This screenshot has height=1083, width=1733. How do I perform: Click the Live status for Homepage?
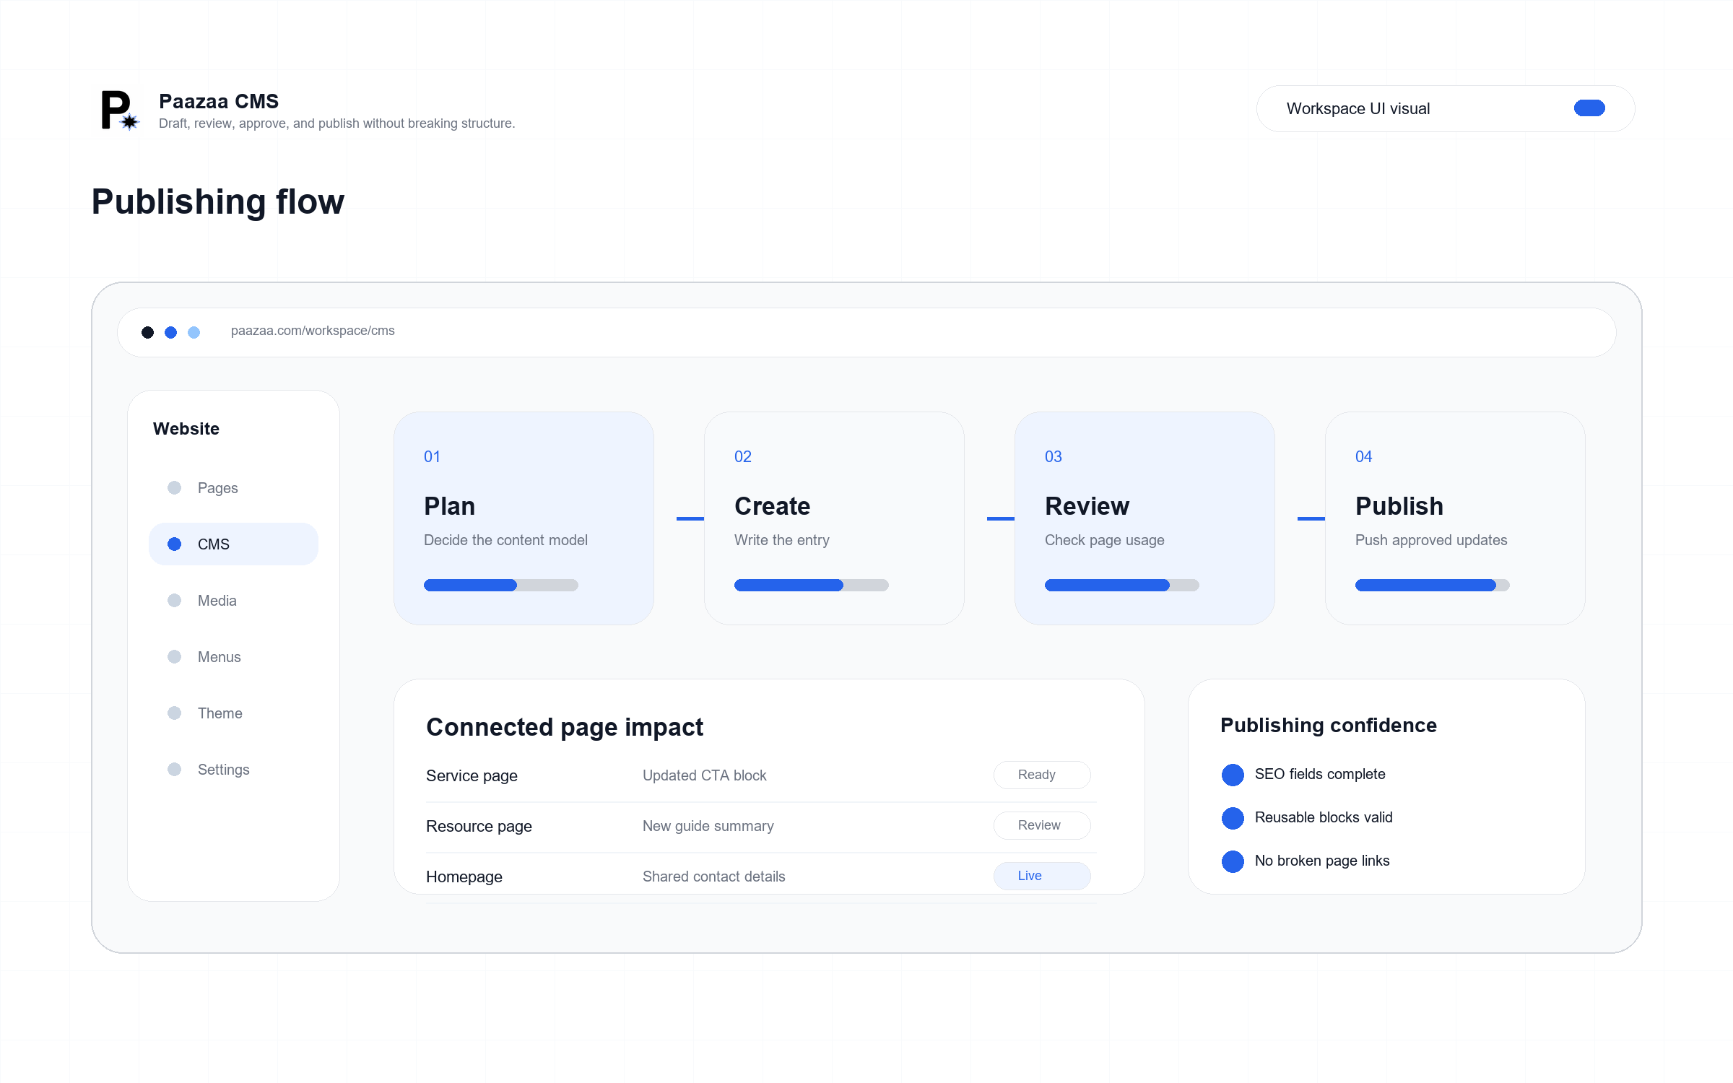click(1042, 876)
